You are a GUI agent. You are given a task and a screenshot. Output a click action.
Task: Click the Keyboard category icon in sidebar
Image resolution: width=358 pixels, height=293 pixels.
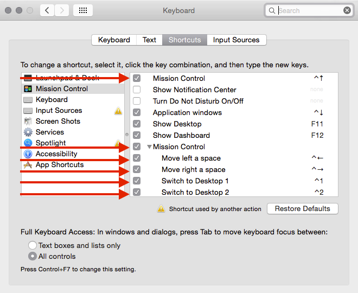28,100
